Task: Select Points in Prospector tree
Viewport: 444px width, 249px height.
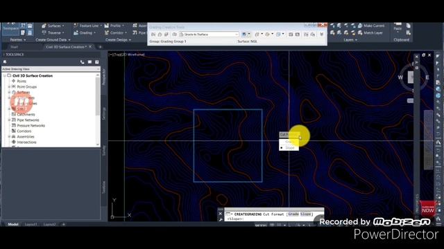Action: pyautogui.click(x=22, y=81)
